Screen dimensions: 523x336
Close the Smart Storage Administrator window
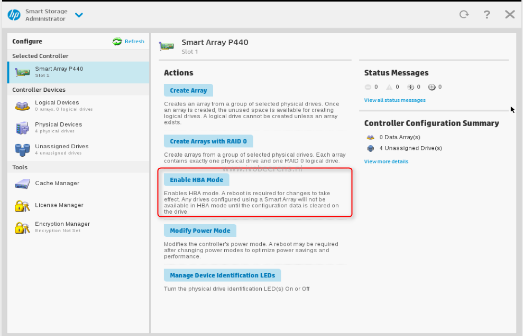(510, 14)
